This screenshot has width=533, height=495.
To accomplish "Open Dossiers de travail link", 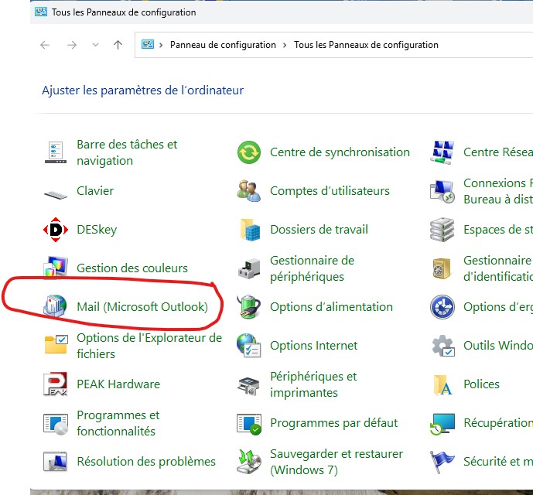I will pyautogui.click(x=319, y=230).
